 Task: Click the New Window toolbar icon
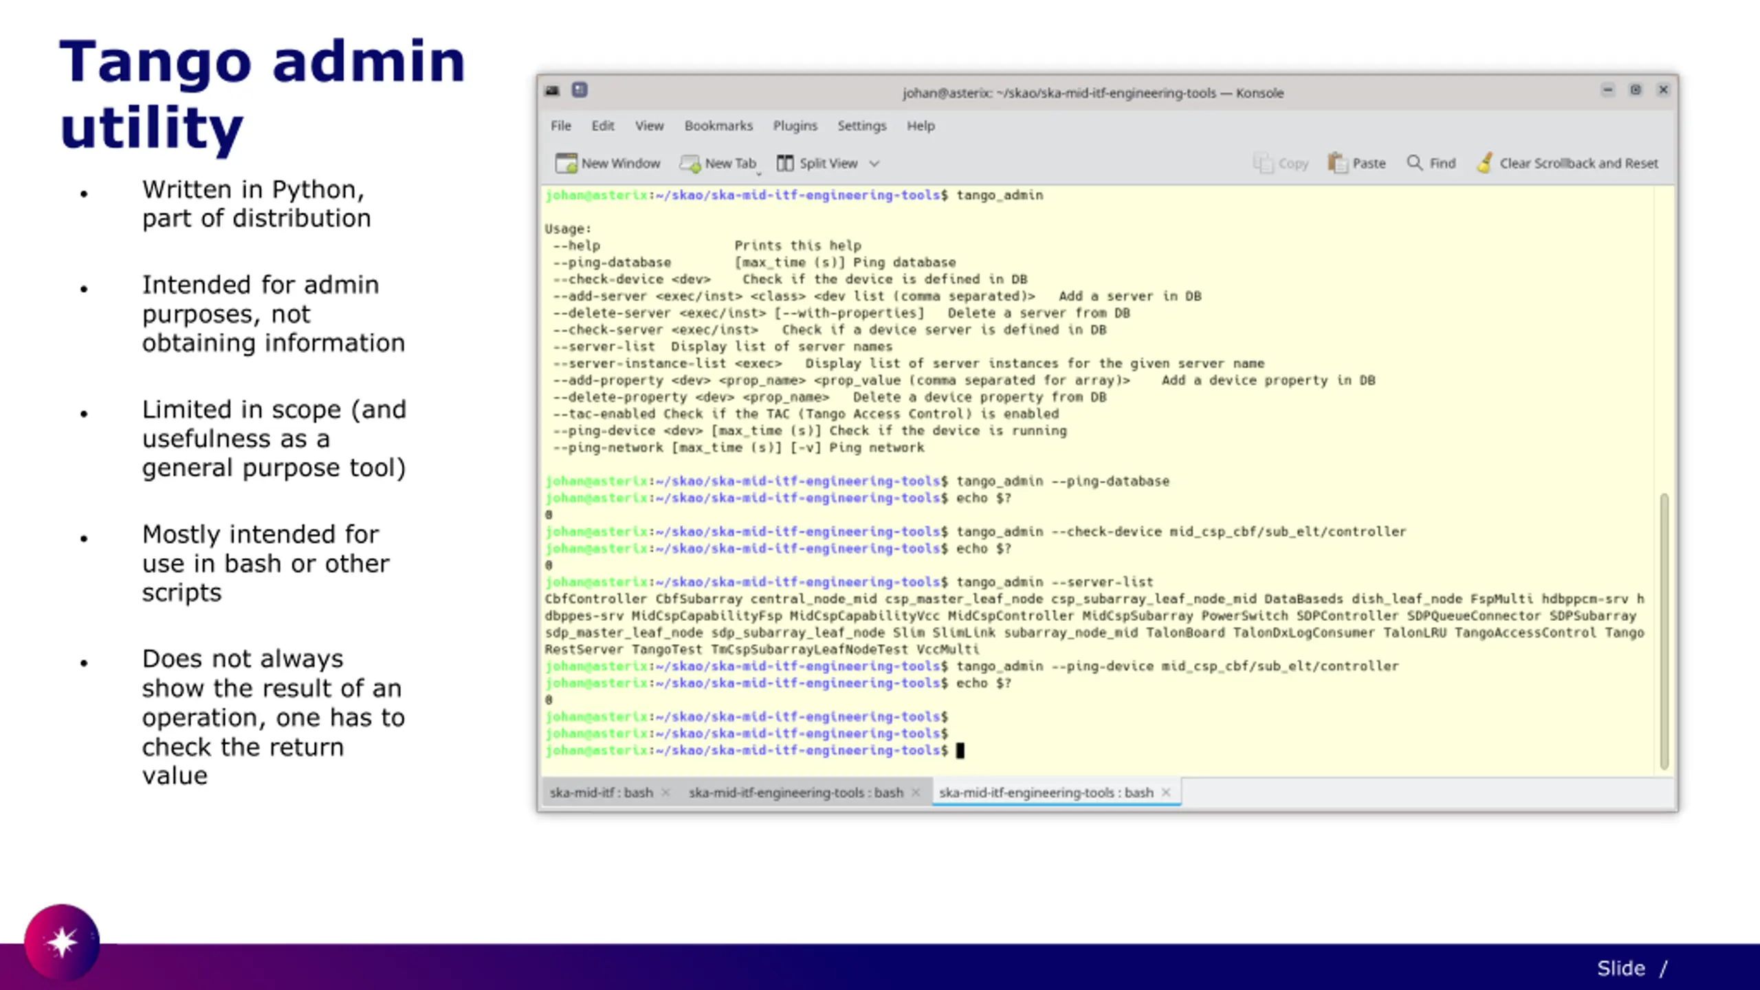(x=566, y=163)
